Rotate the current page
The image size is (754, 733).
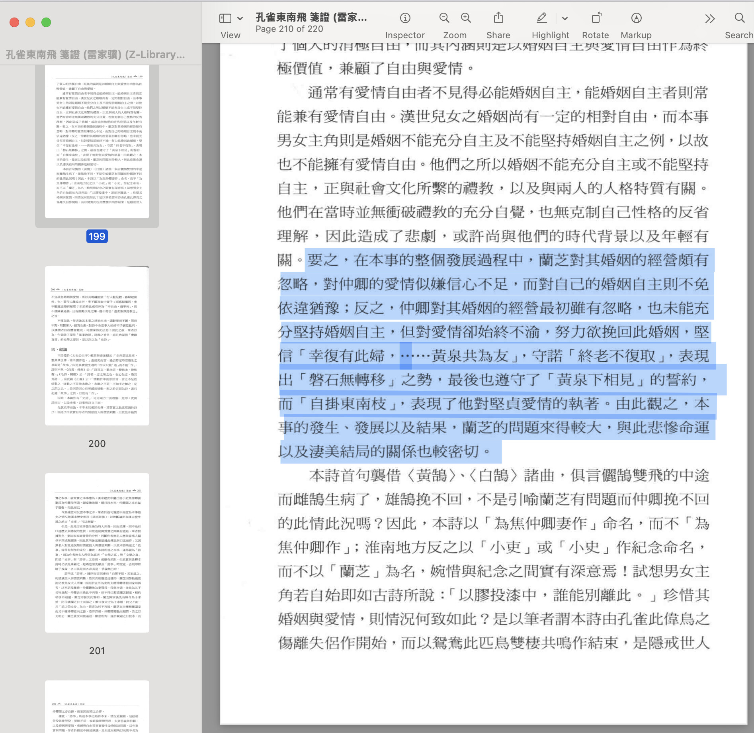(596, 18)
